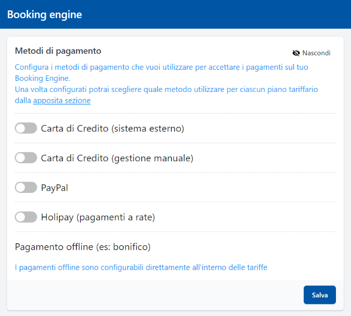This screenshot has height=316, width=351.
Task: Click the sentence starting with "Una volta configurati"
Action: click(x=166, y=89)
